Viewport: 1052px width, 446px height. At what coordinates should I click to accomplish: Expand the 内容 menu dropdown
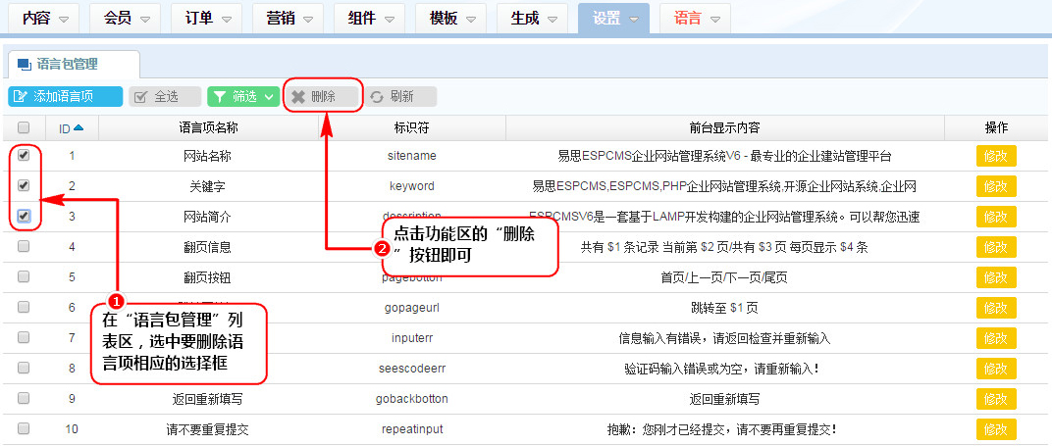coord(64,19)
